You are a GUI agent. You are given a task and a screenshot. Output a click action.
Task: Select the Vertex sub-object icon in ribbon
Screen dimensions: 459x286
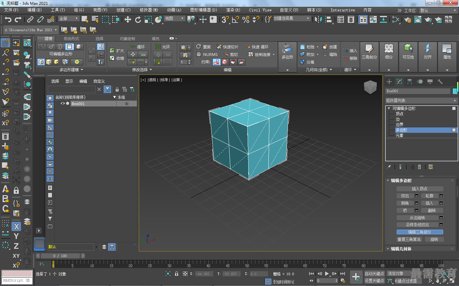(x=42, y=47)
